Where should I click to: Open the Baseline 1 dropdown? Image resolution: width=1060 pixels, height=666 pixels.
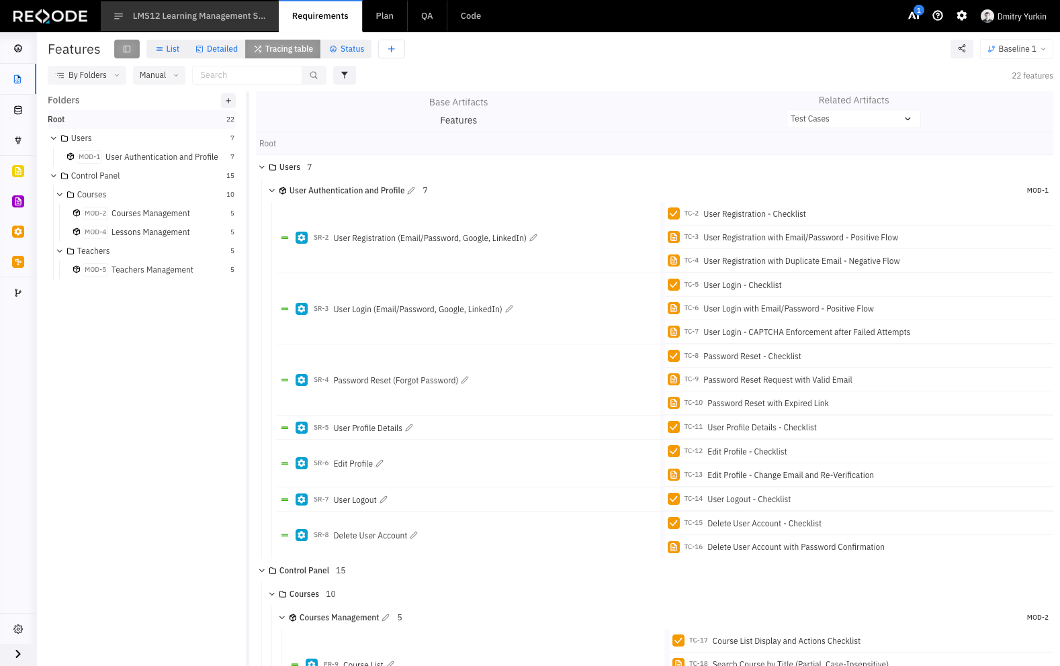coord(1016,49)
